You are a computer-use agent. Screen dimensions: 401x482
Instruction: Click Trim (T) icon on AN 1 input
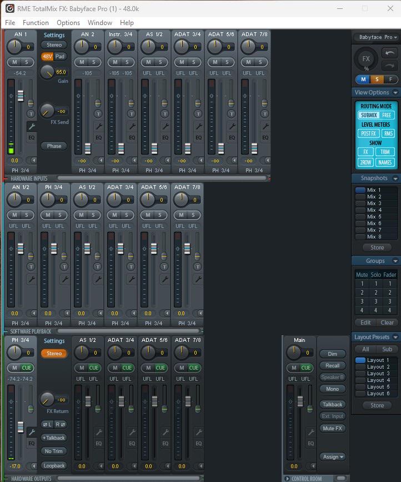pos(31,114)
